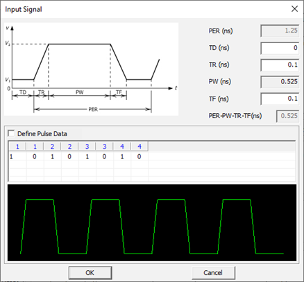Select the second column header labeled 3
Screen dimensions: 304x282
point(105,147)
